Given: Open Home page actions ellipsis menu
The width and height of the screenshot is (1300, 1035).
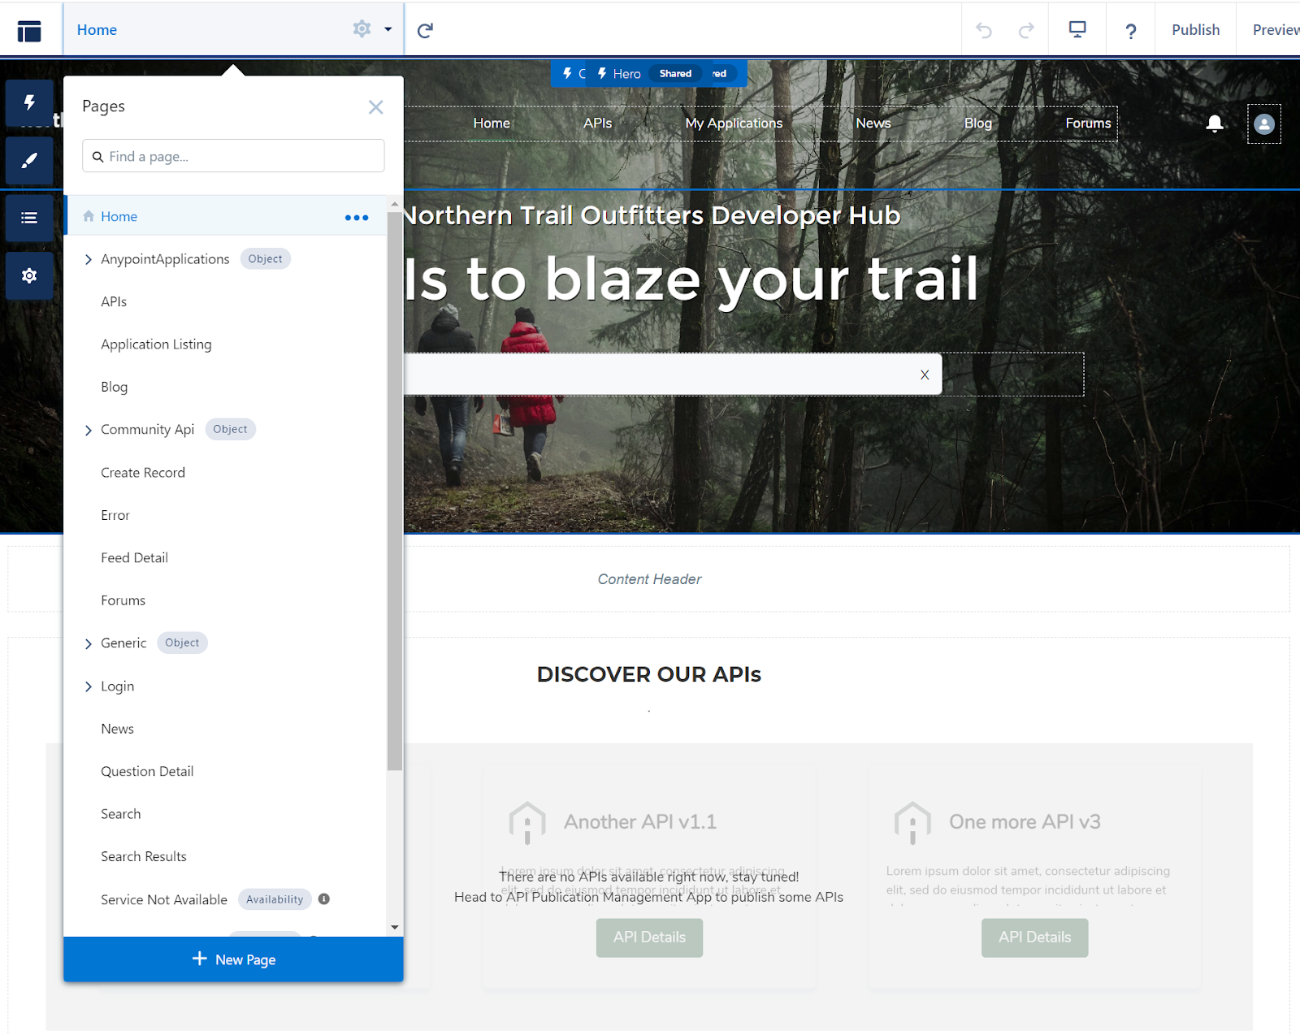Looking at the screenshot, I should coord(357,218).
